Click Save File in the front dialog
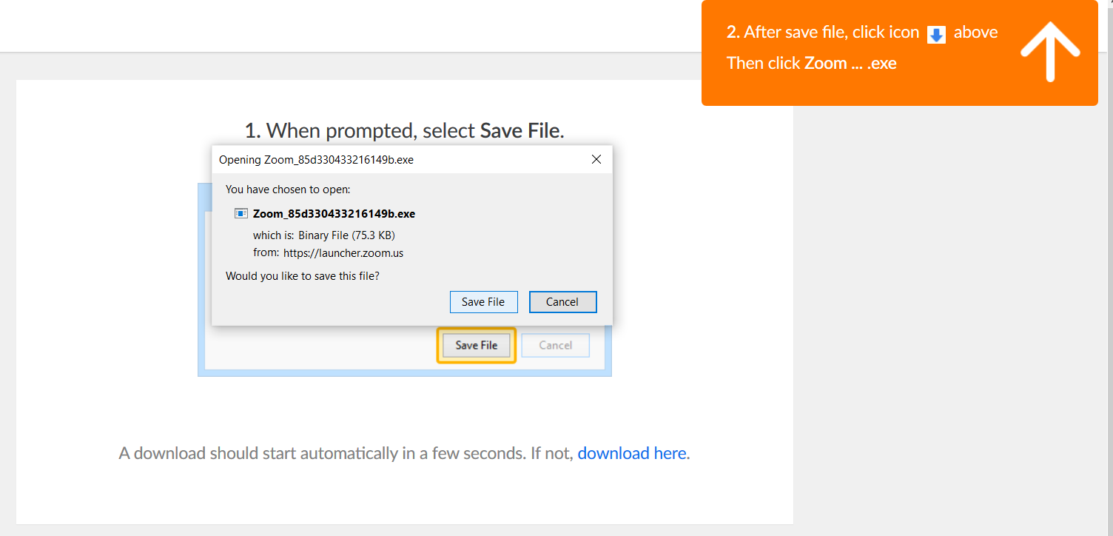 (483, 301)
